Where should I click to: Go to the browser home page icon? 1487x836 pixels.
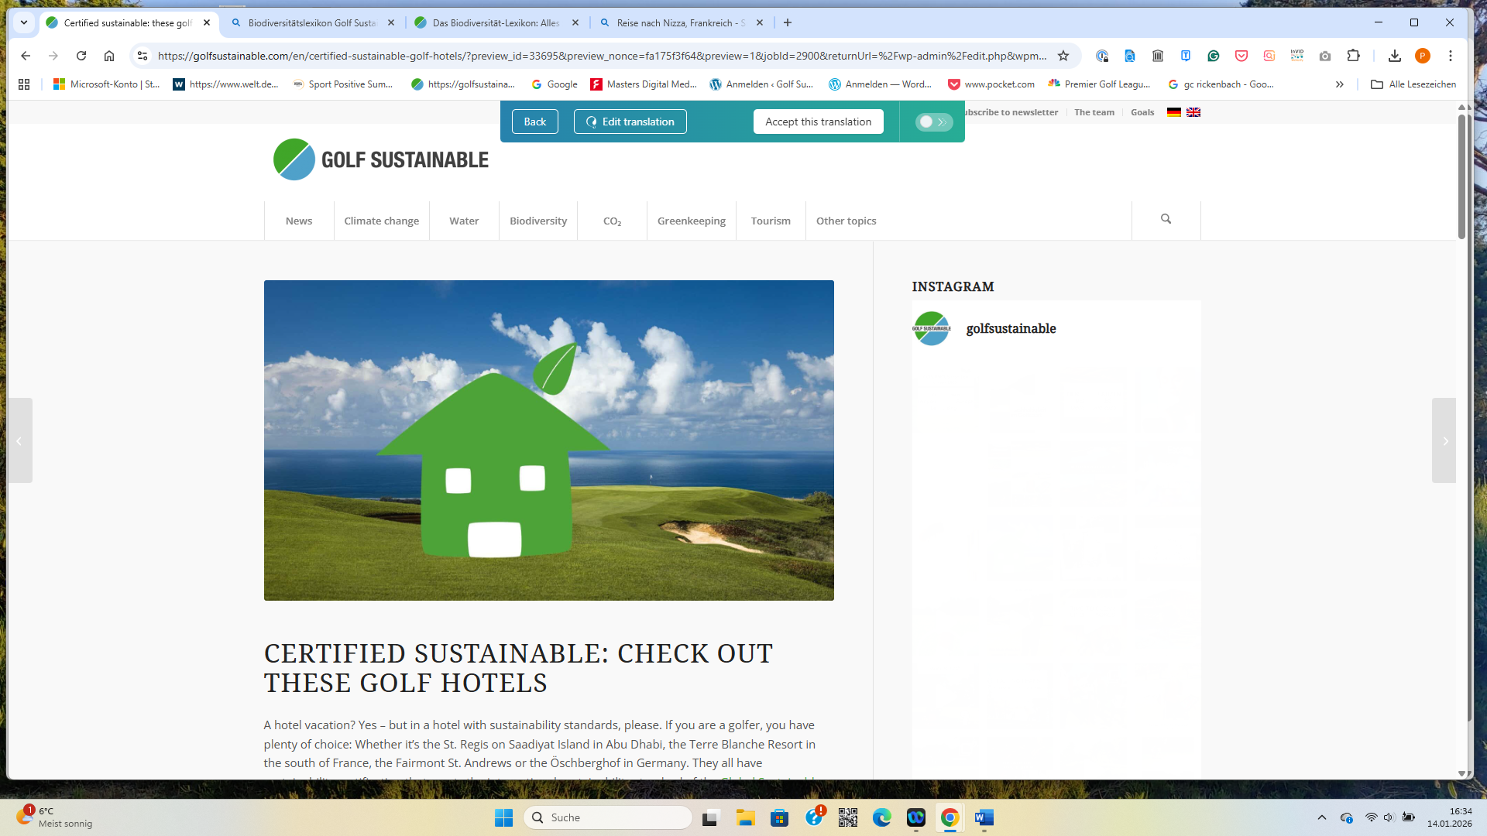(109, 56)
